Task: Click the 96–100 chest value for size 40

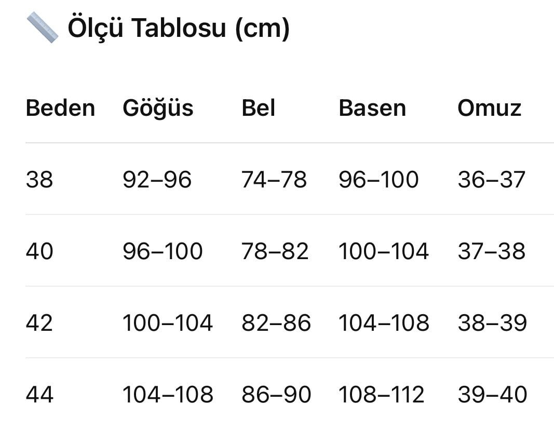Action: point(163,251)
